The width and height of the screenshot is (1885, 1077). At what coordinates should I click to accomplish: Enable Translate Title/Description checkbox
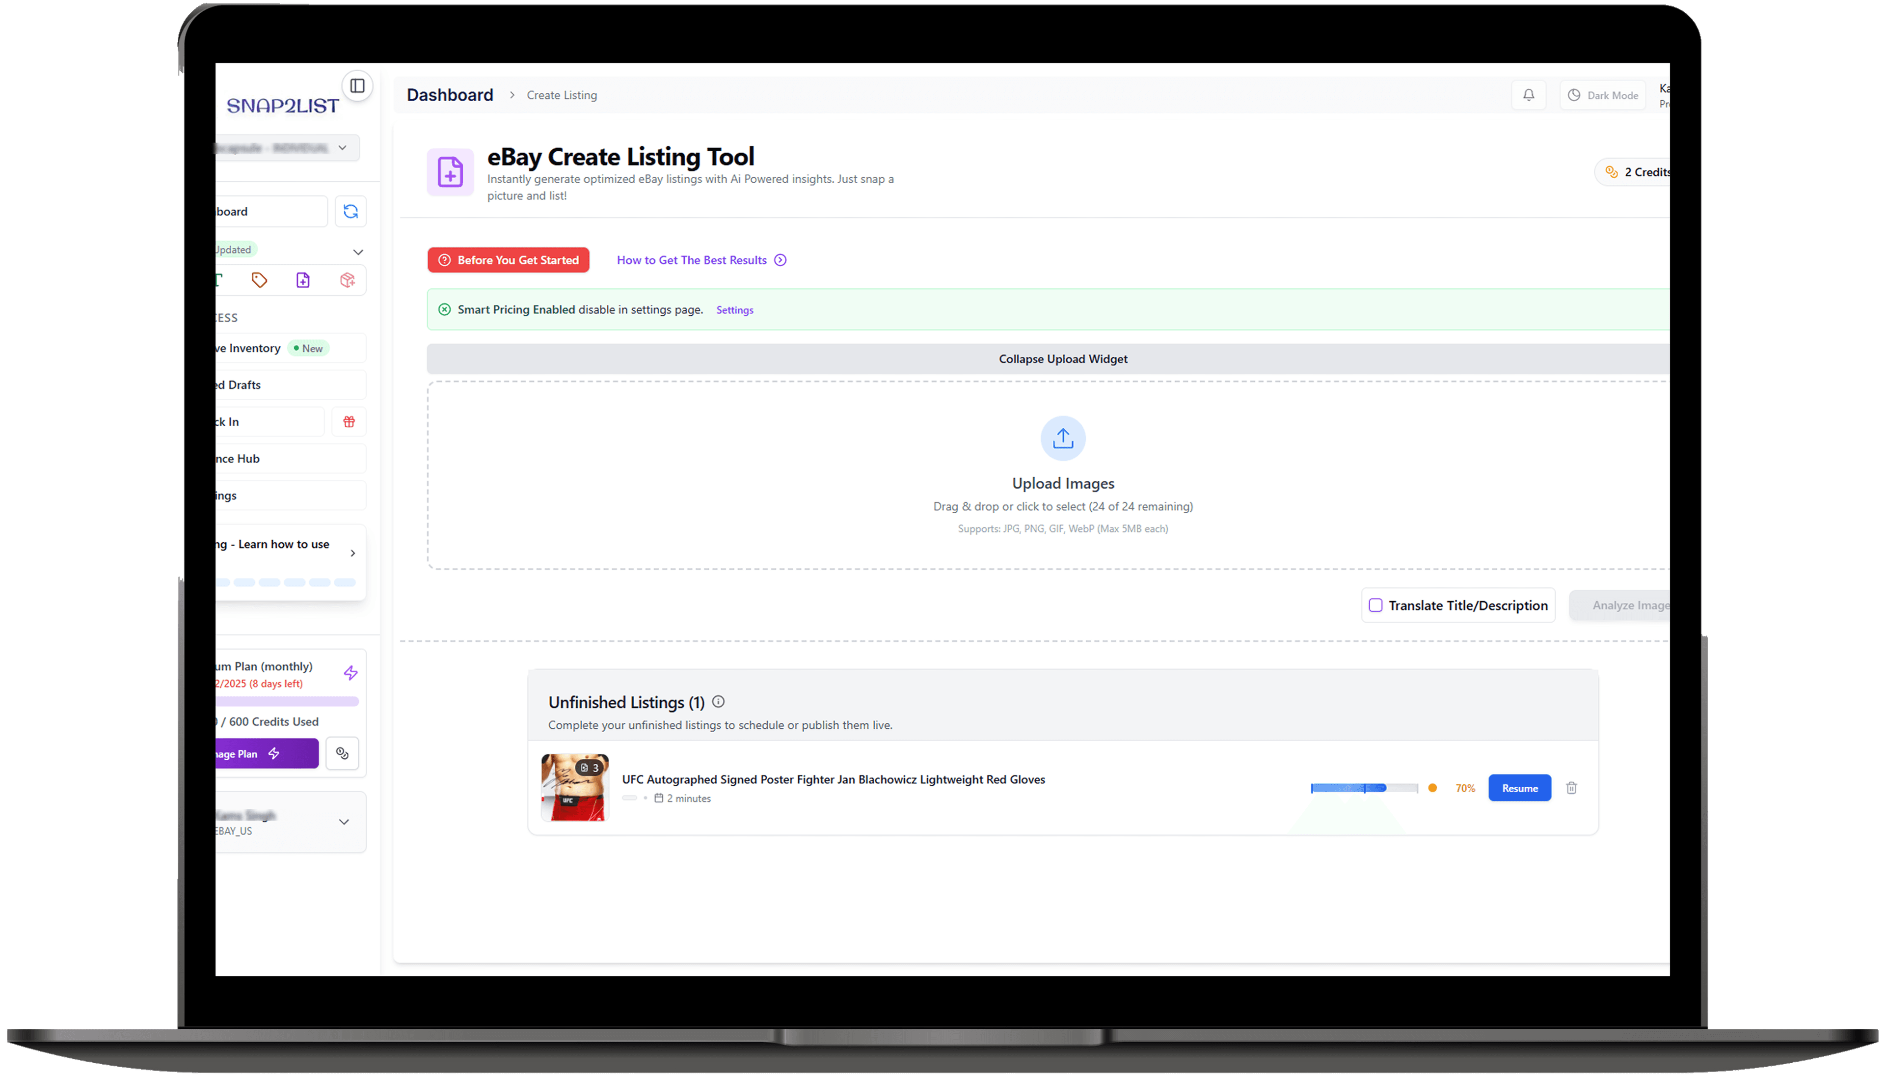click(1375, 605)
